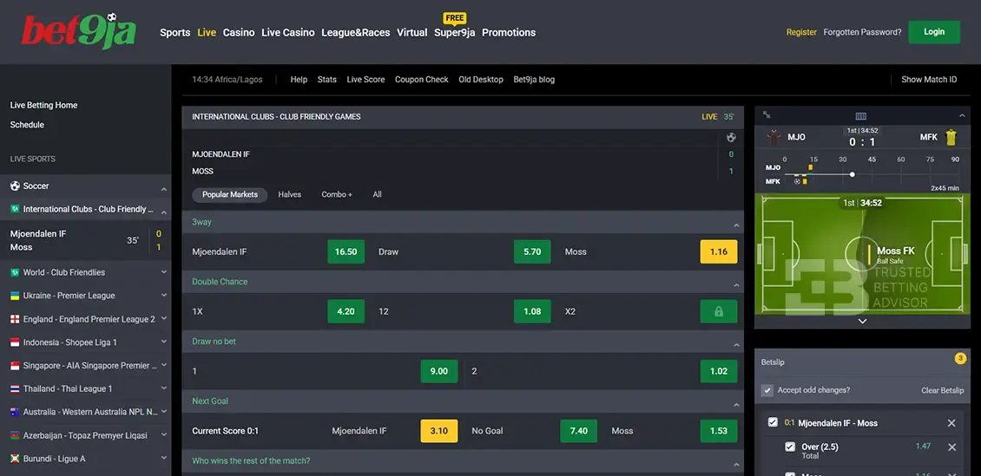Remove Mjoendalen IF - Moss from betslip
Screen dimensions: 981x476
click(x=951, y=423)
